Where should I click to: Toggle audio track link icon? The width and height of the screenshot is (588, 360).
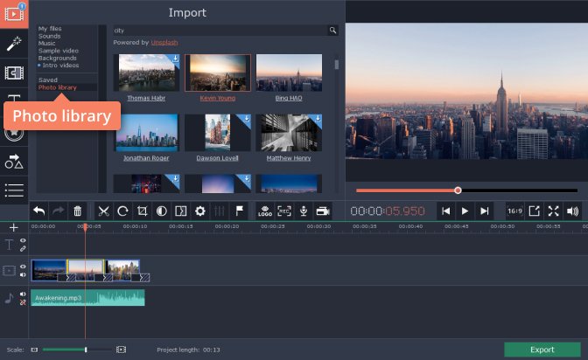(x=23, y=302)
